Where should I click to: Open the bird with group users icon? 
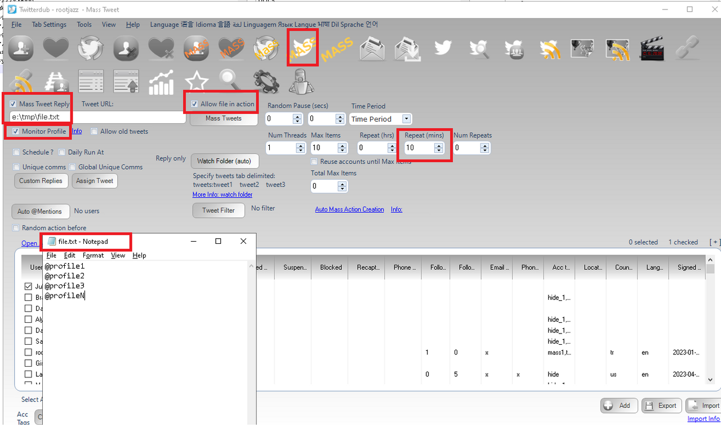point(514,48)
